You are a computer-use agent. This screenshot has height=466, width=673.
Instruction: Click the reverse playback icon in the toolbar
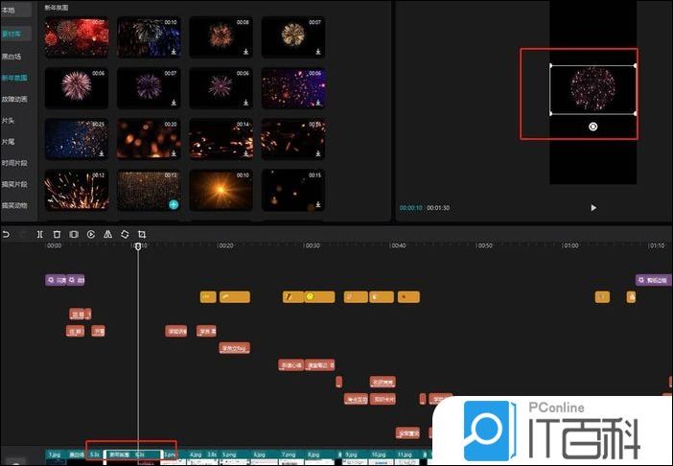pos(91,234)
